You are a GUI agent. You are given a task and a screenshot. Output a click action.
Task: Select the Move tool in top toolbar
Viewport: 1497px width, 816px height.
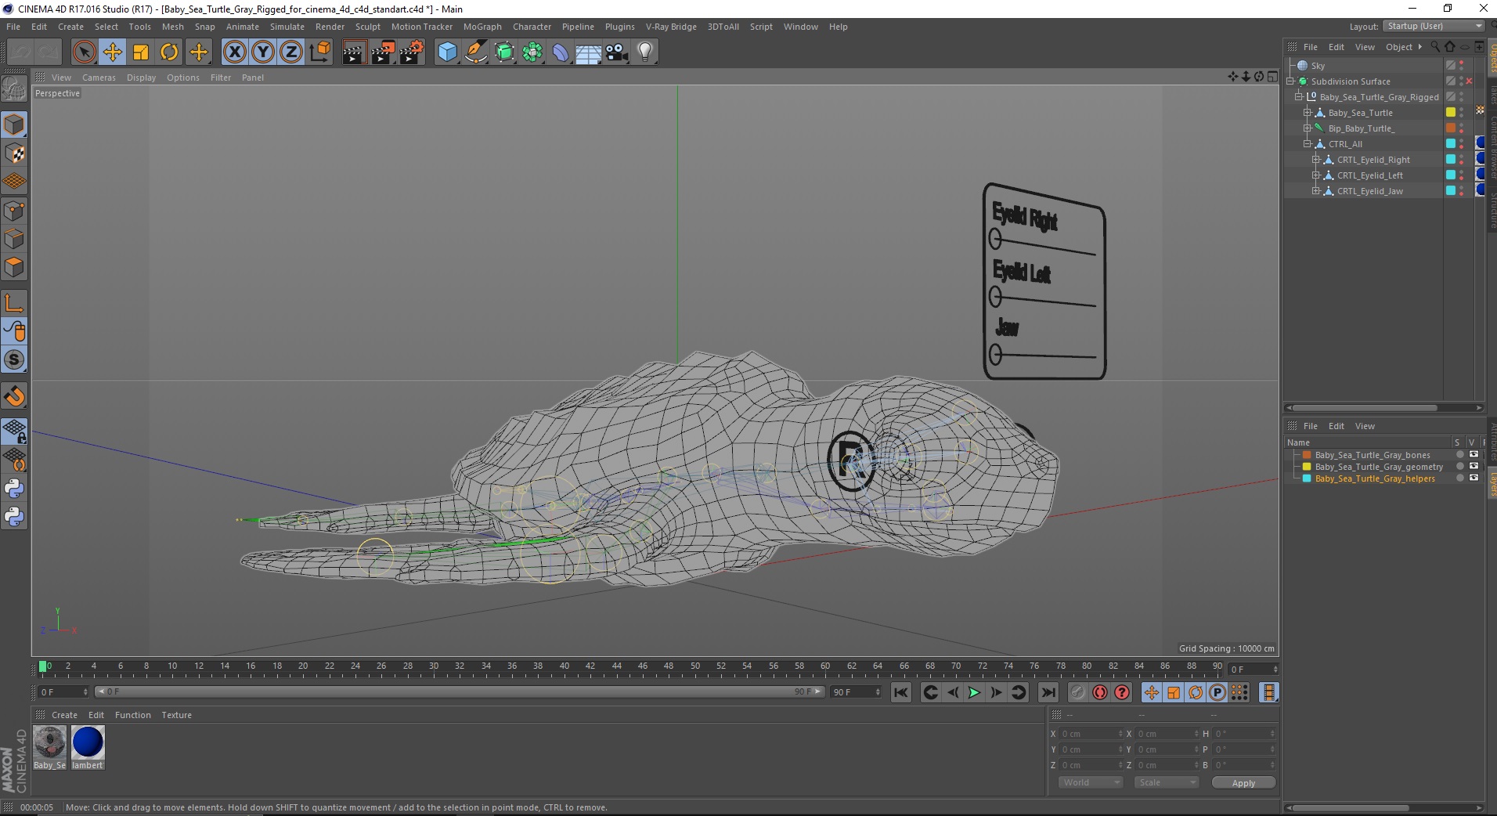(112, 52)
